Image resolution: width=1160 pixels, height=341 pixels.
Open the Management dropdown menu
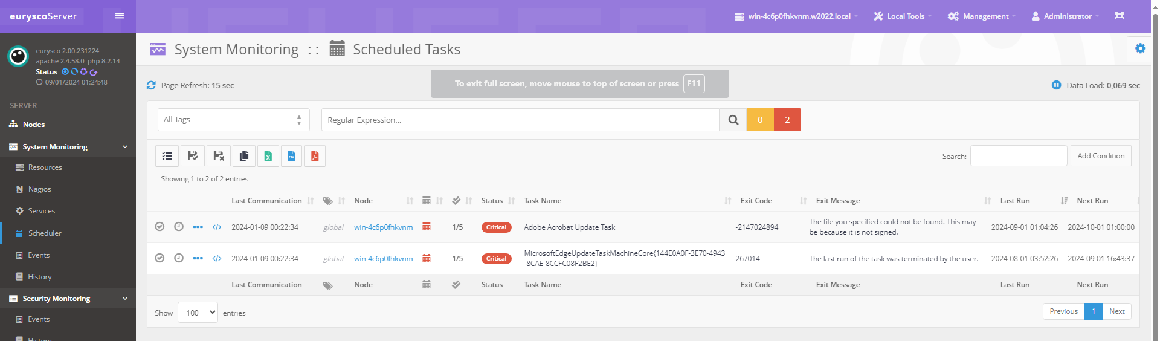(x=981, y=16)
